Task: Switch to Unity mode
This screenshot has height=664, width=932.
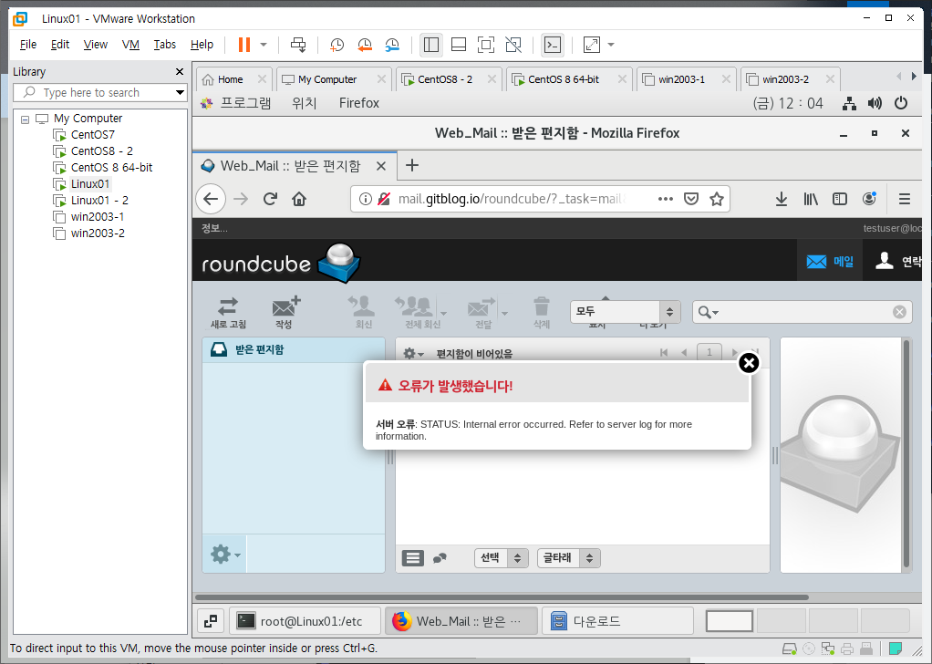Action: click(513, 45)
